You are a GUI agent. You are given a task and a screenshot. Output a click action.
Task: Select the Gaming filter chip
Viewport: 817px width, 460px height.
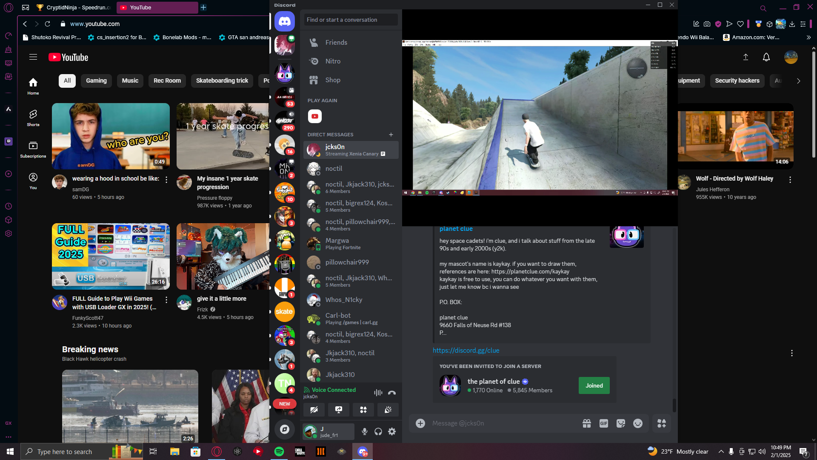(x=96, y=80)
